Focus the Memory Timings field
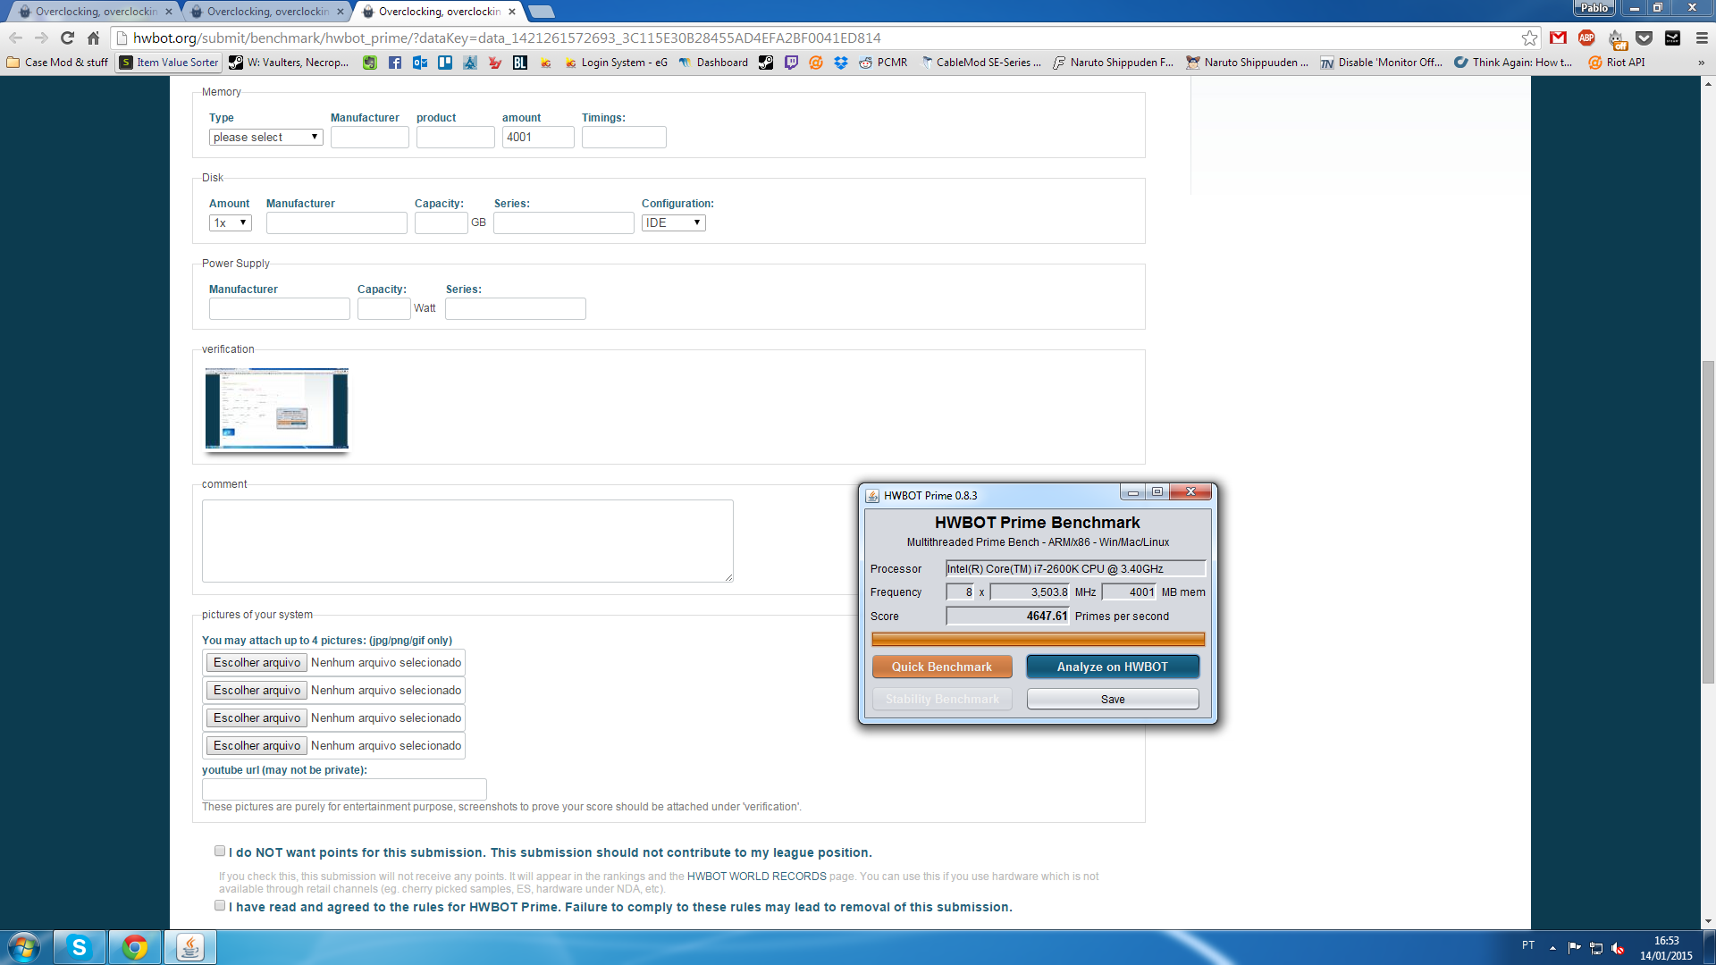 tap(624, 137)
